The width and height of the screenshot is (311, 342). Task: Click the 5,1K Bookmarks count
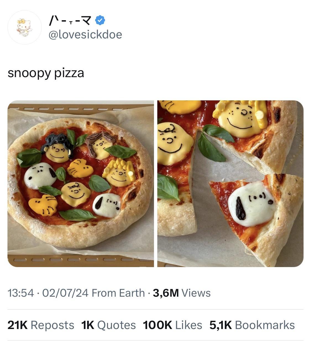tap(252, 325)
